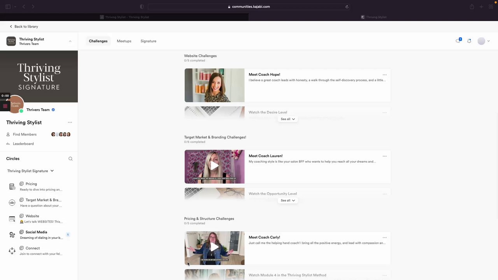Collapse the Thriving Stylist community switcher
498x280 pixels.
pos(70,41)
